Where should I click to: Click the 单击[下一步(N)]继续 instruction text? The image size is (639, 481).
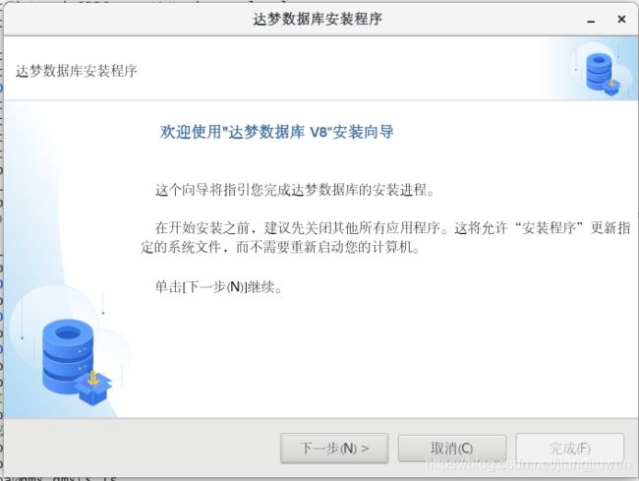tap(219, 287)
